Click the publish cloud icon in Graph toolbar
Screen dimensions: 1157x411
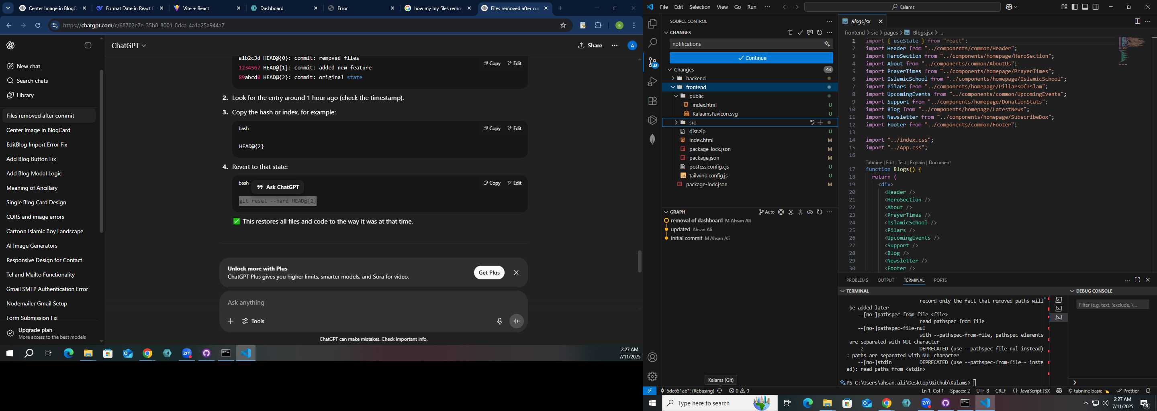pos(810,212)
